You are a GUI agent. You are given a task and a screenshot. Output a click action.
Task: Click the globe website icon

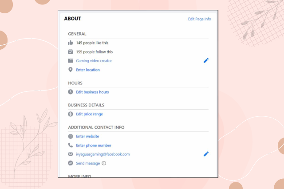[70, 136]
